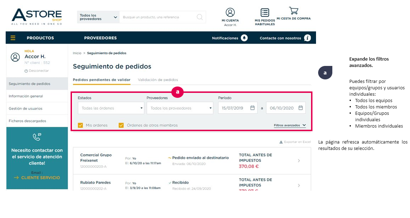Click Seguimiento de pedidos breadcrumb text

click(x=106, y=53)
